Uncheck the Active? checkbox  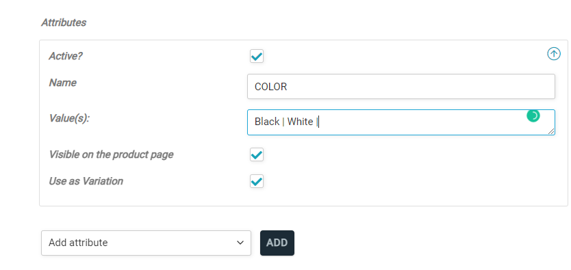point(257,56)
